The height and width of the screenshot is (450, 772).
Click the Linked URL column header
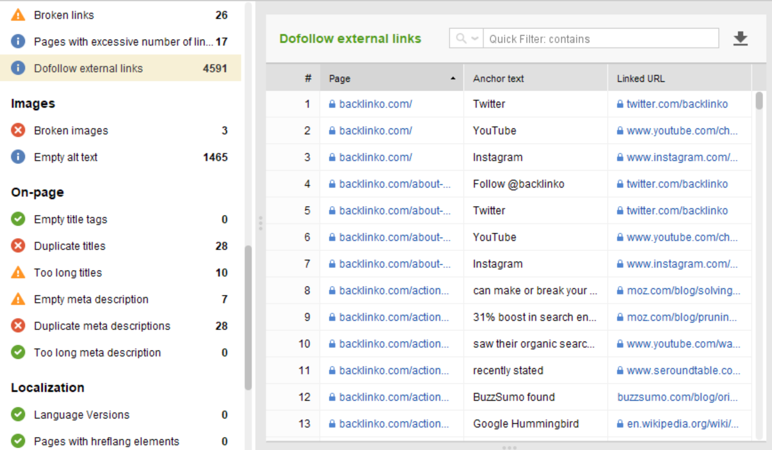pos(680,78)
